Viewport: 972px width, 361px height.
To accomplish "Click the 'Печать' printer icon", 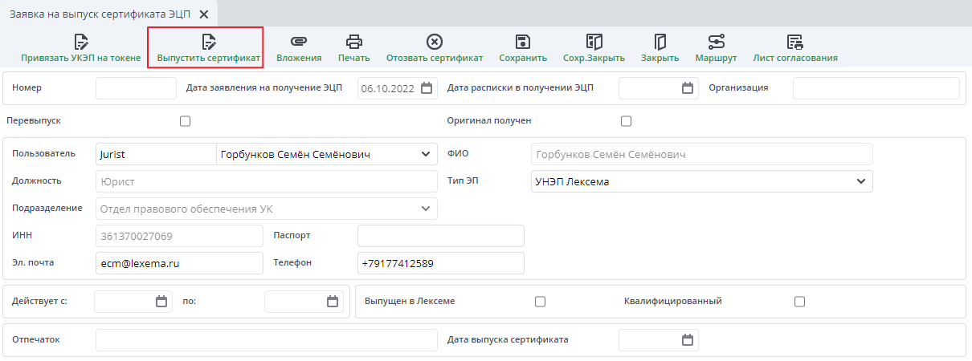I will click(x=354, y=42).
